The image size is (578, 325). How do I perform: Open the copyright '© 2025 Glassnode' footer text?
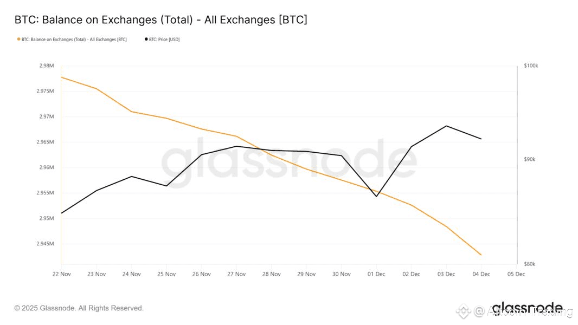79,308
